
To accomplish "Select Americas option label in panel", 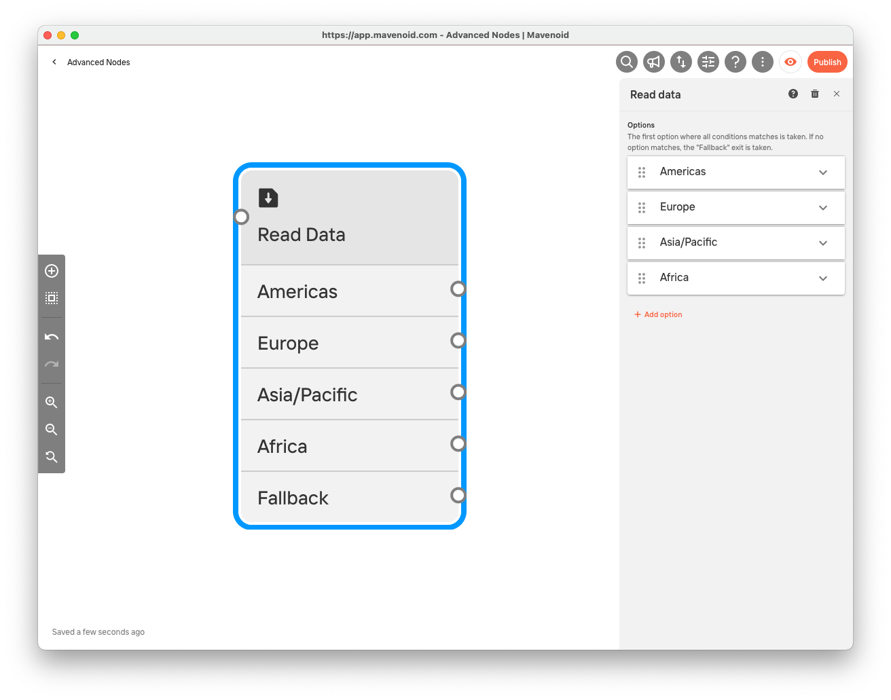I will (x=683, y=172).
